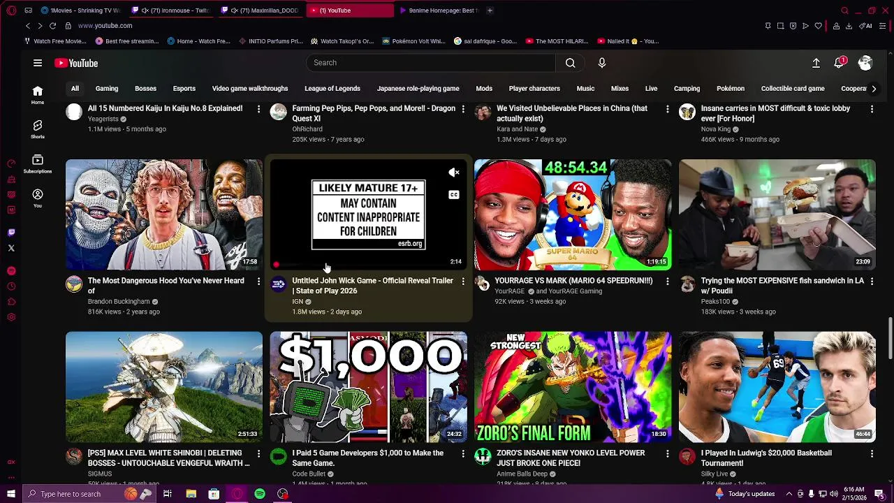The width and height of the screenshot is (894, 503).
Task: Open IGN channel link
Action: coord(298,302)
